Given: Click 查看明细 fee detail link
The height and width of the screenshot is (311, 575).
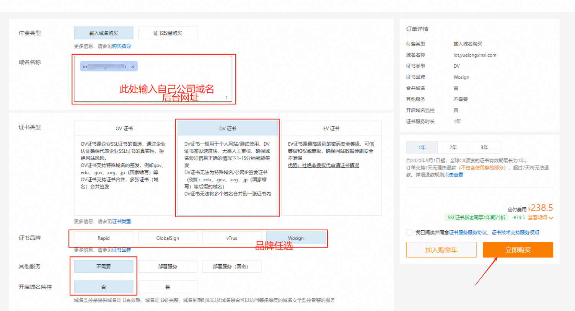Looking at the screenshot, I should [538, 218].
